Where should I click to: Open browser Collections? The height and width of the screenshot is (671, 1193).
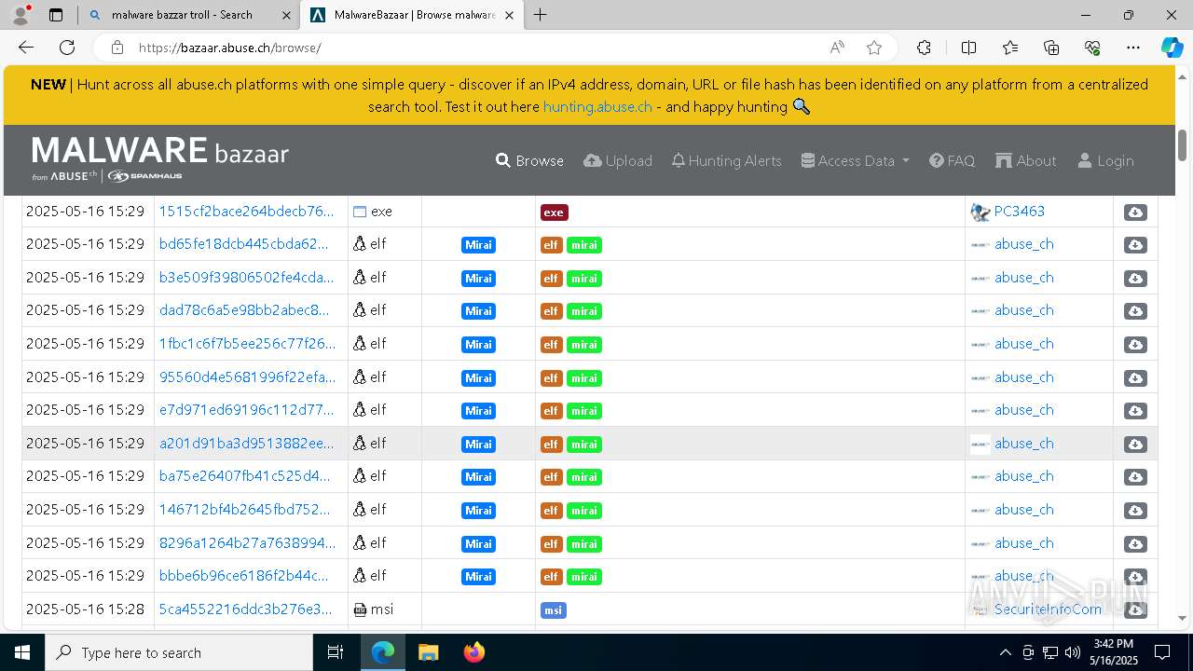(1051, 48)
